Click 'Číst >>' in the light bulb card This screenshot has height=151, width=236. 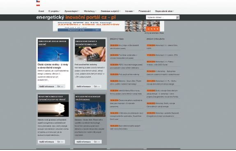click(x=60, y=142)
